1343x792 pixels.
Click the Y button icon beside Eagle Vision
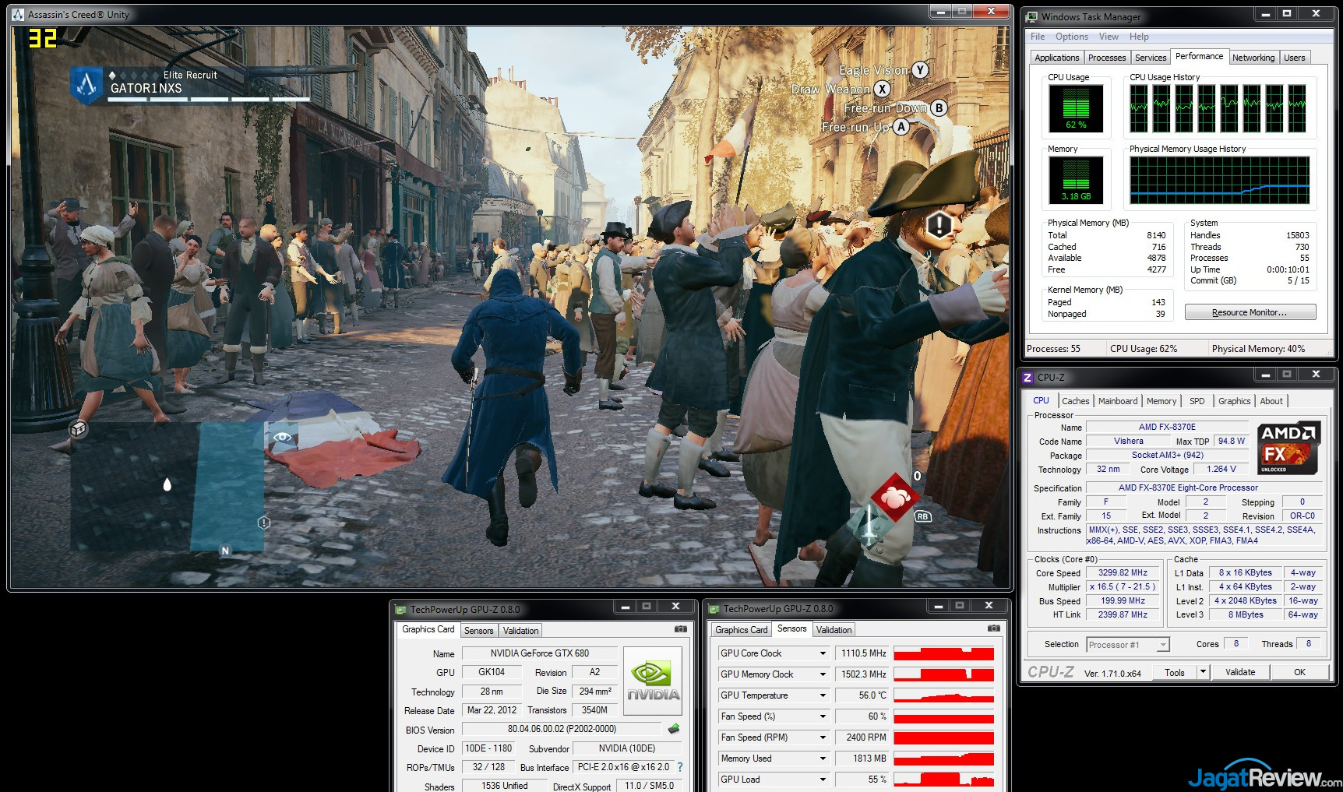tap(920, 70)
